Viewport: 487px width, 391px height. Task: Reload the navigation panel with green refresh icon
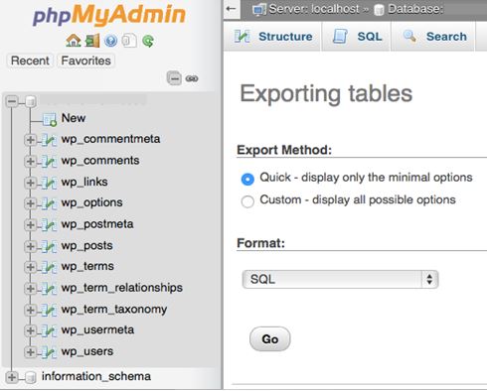click(148, 41)
